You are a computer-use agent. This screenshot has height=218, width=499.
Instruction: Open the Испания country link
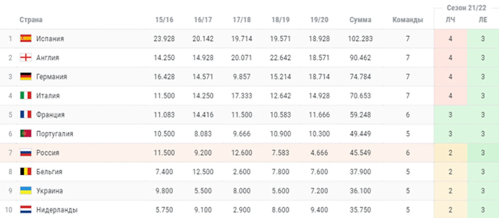50,39
